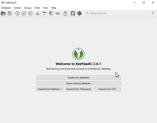Lock databases with the padlock icon
Viewport: 157px width, 123px height.
(x=65, y=14)
